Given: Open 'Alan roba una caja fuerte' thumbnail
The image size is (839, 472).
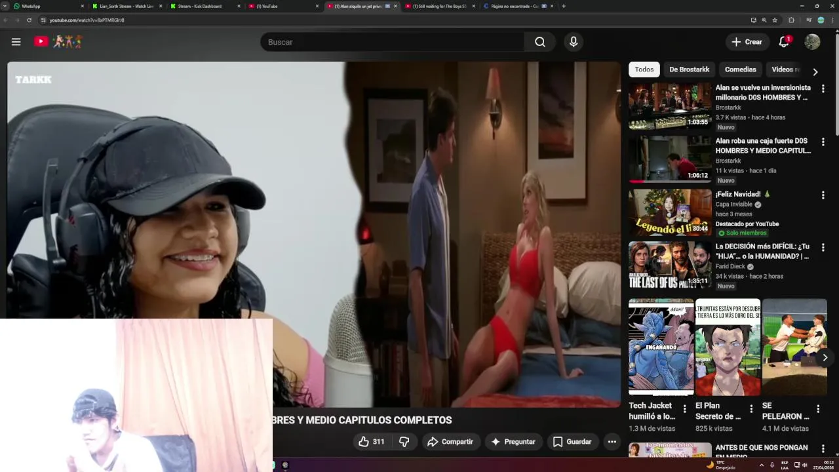Looking at the screenshot, I should tap(670, 159).
